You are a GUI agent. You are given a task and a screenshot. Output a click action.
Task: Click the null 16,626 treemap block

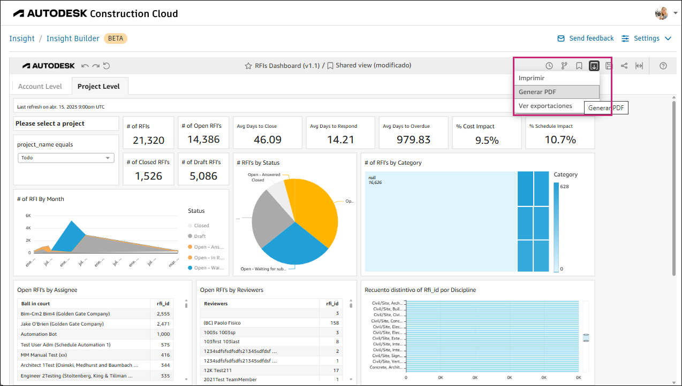coord(441,221)
